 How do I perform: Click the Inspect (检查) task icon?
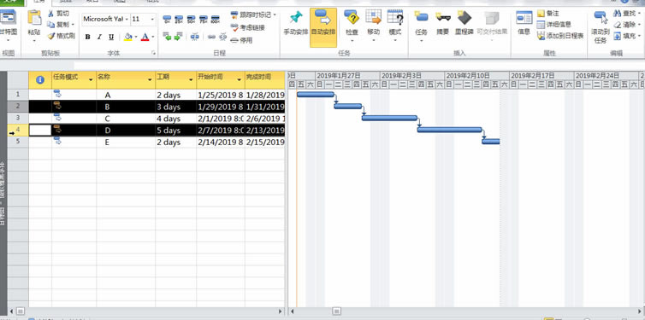(x=352, y=18)
